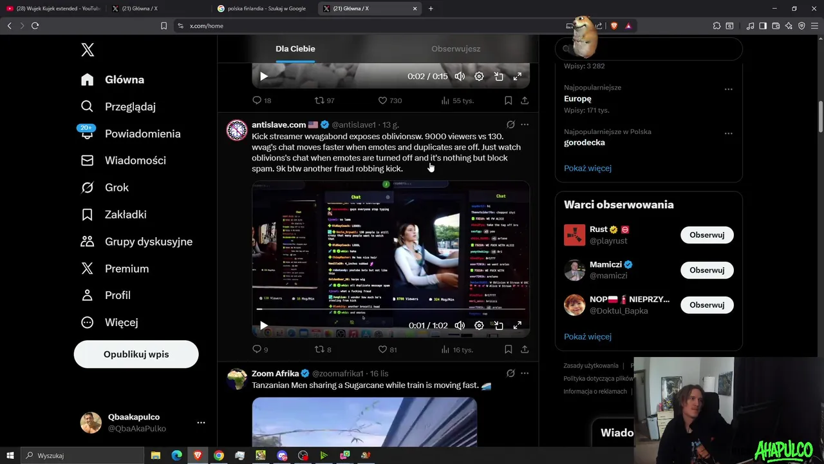Go to Główna in sidebar

pos(113,79)
